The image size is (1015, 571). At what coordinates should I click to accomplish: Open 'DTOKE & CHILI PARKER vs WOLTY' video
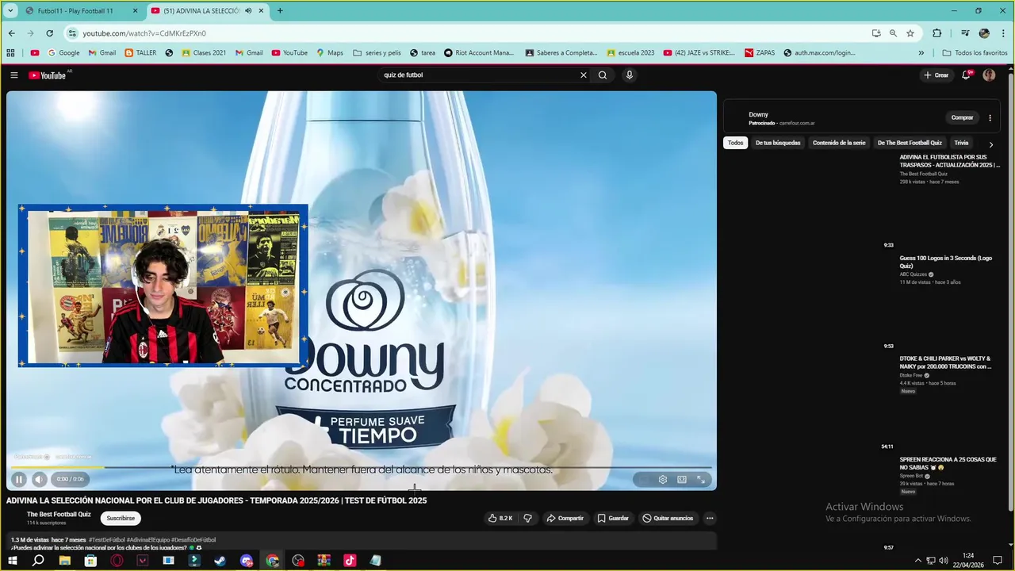[945, 362]
